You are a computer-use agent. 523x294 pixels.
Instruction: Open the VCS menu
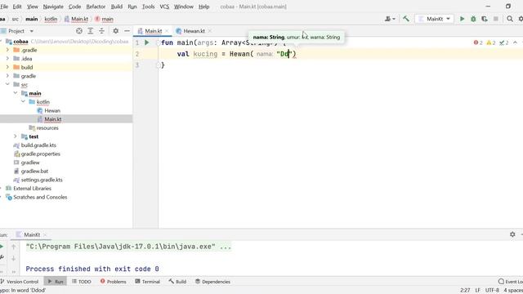[164, 7]
